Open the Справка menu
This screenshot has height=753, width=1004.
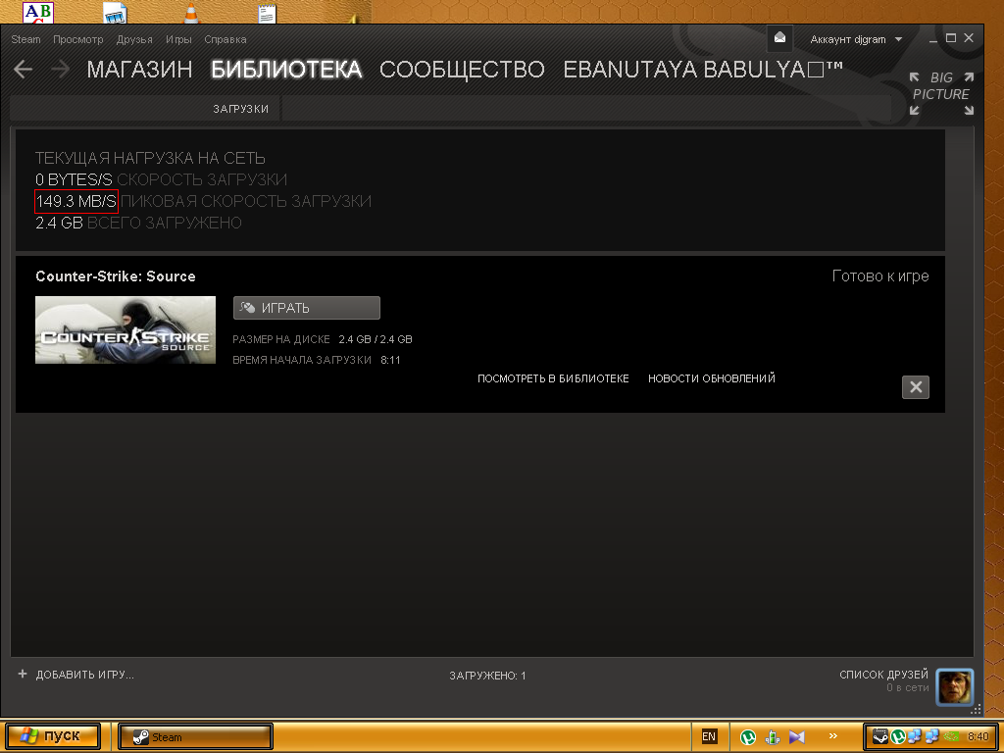click(226, 39)
